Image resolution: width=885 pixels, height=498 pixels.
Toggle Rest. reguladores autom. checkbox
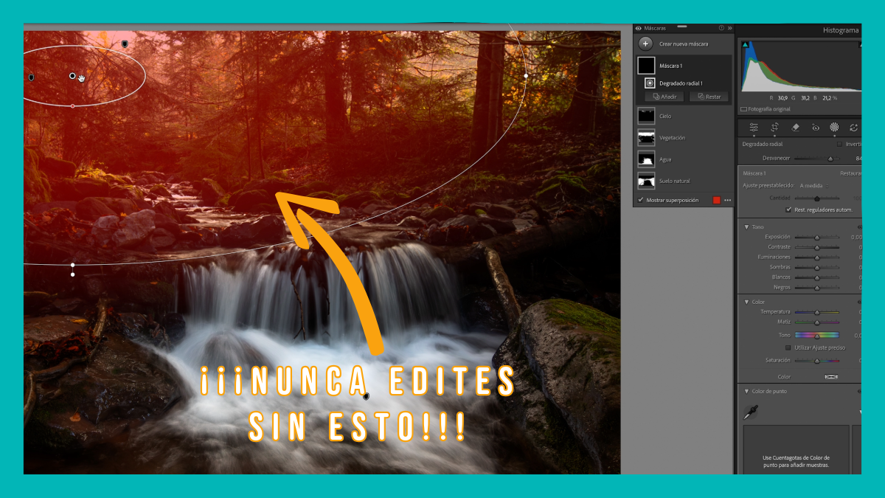click(x=788, y=210)
